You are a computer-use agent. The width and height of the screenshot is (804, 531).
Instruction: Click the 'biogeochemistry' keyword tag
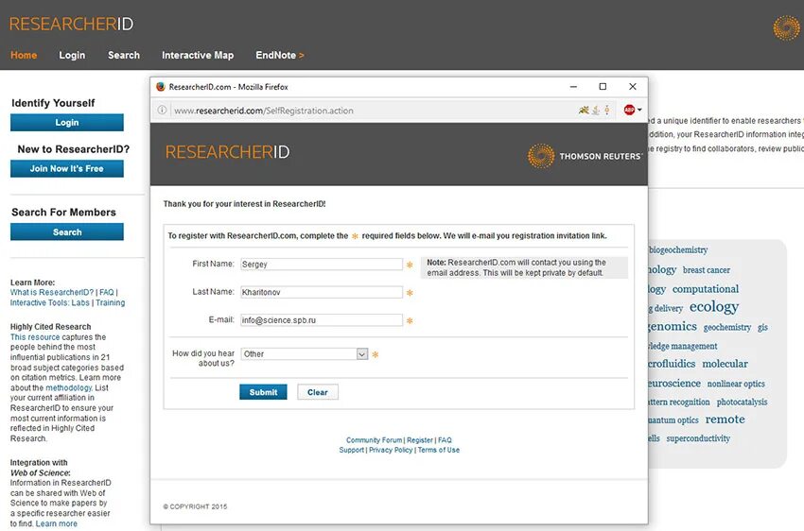[x=678, y=249]
